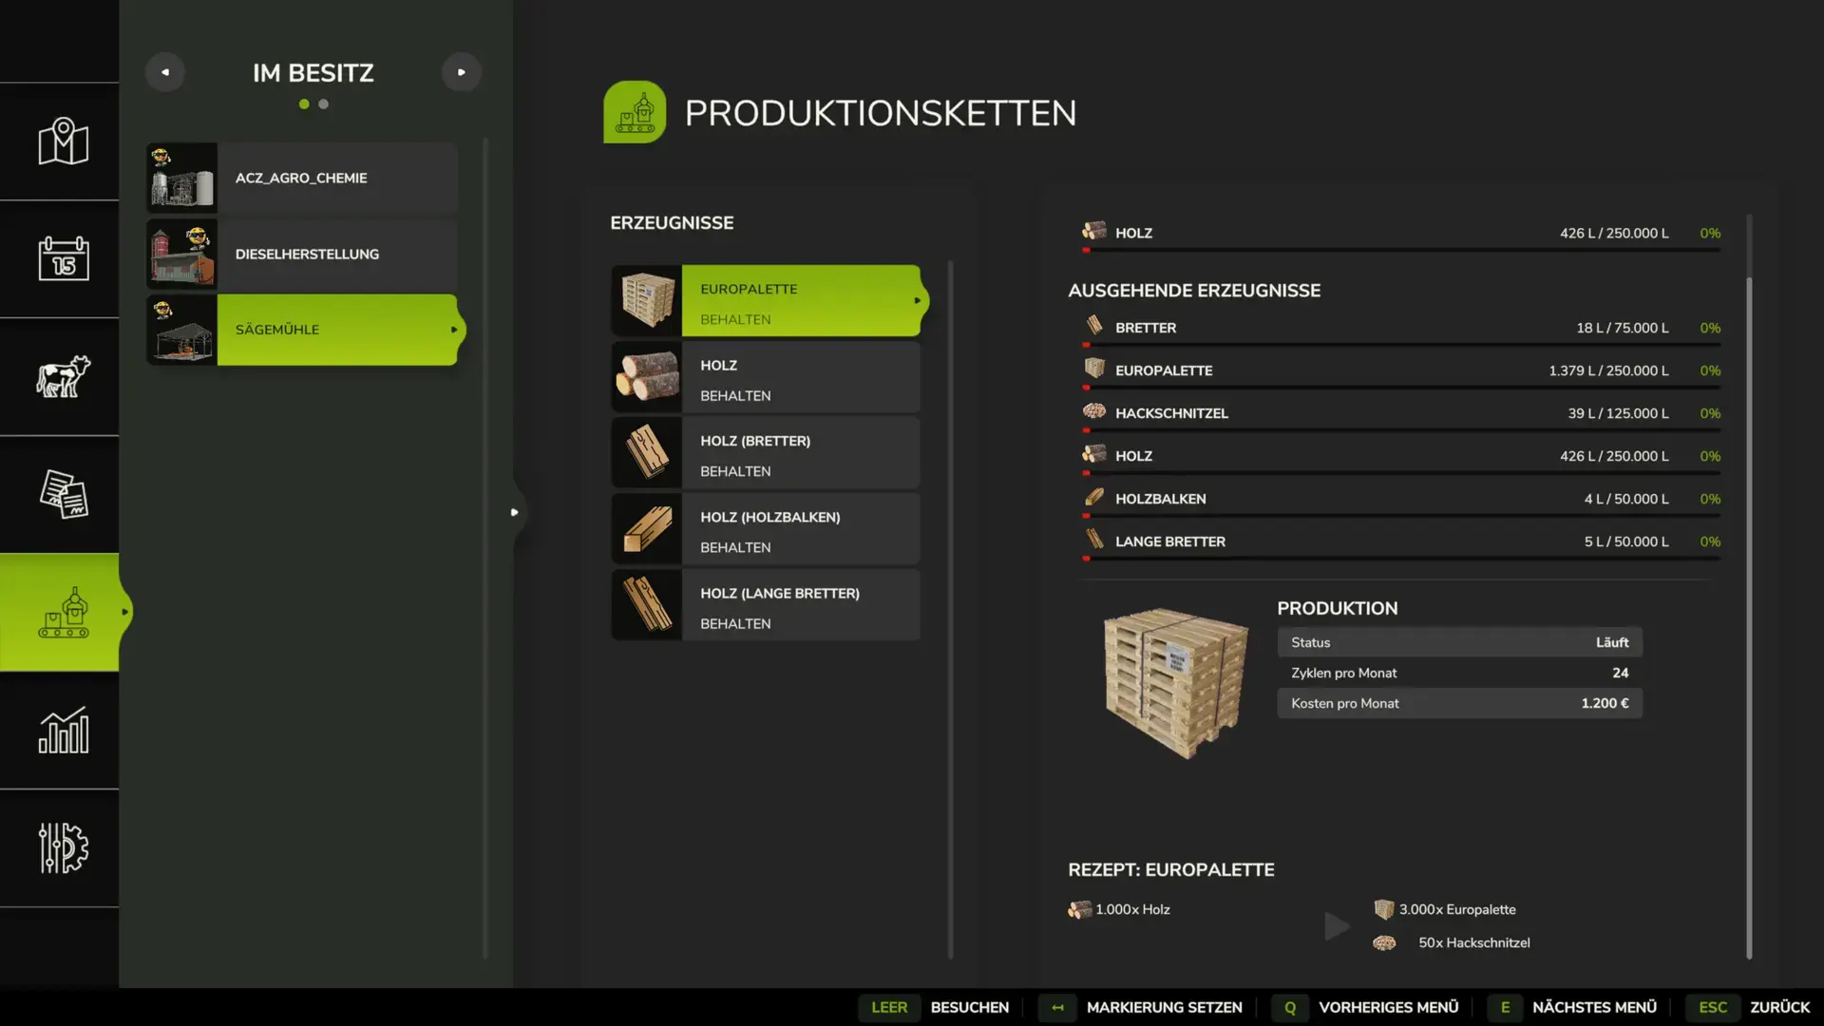Select ACZ_AGRO_CHEMIE production entry
This screenshot has width=1824, height=1026.
[300, 179]
